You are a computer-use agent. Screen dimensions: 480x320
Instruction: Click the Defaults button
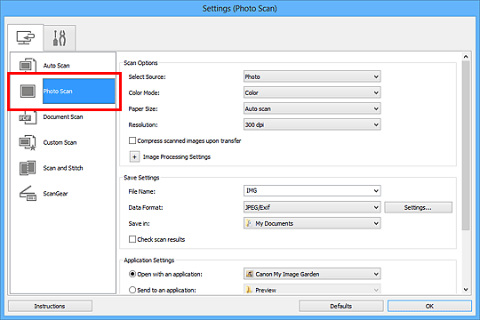[341, 306]
